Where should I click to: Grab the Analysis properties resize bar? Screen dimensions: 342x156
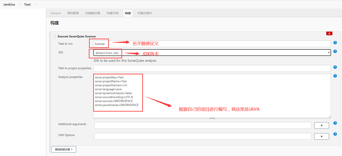(x=212, y=118)
